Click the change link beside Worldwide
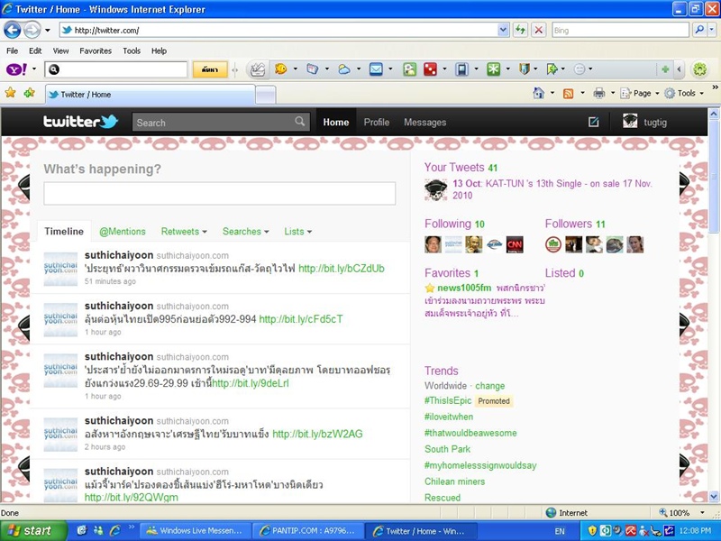Screen dimensions: 721x541 489,386
